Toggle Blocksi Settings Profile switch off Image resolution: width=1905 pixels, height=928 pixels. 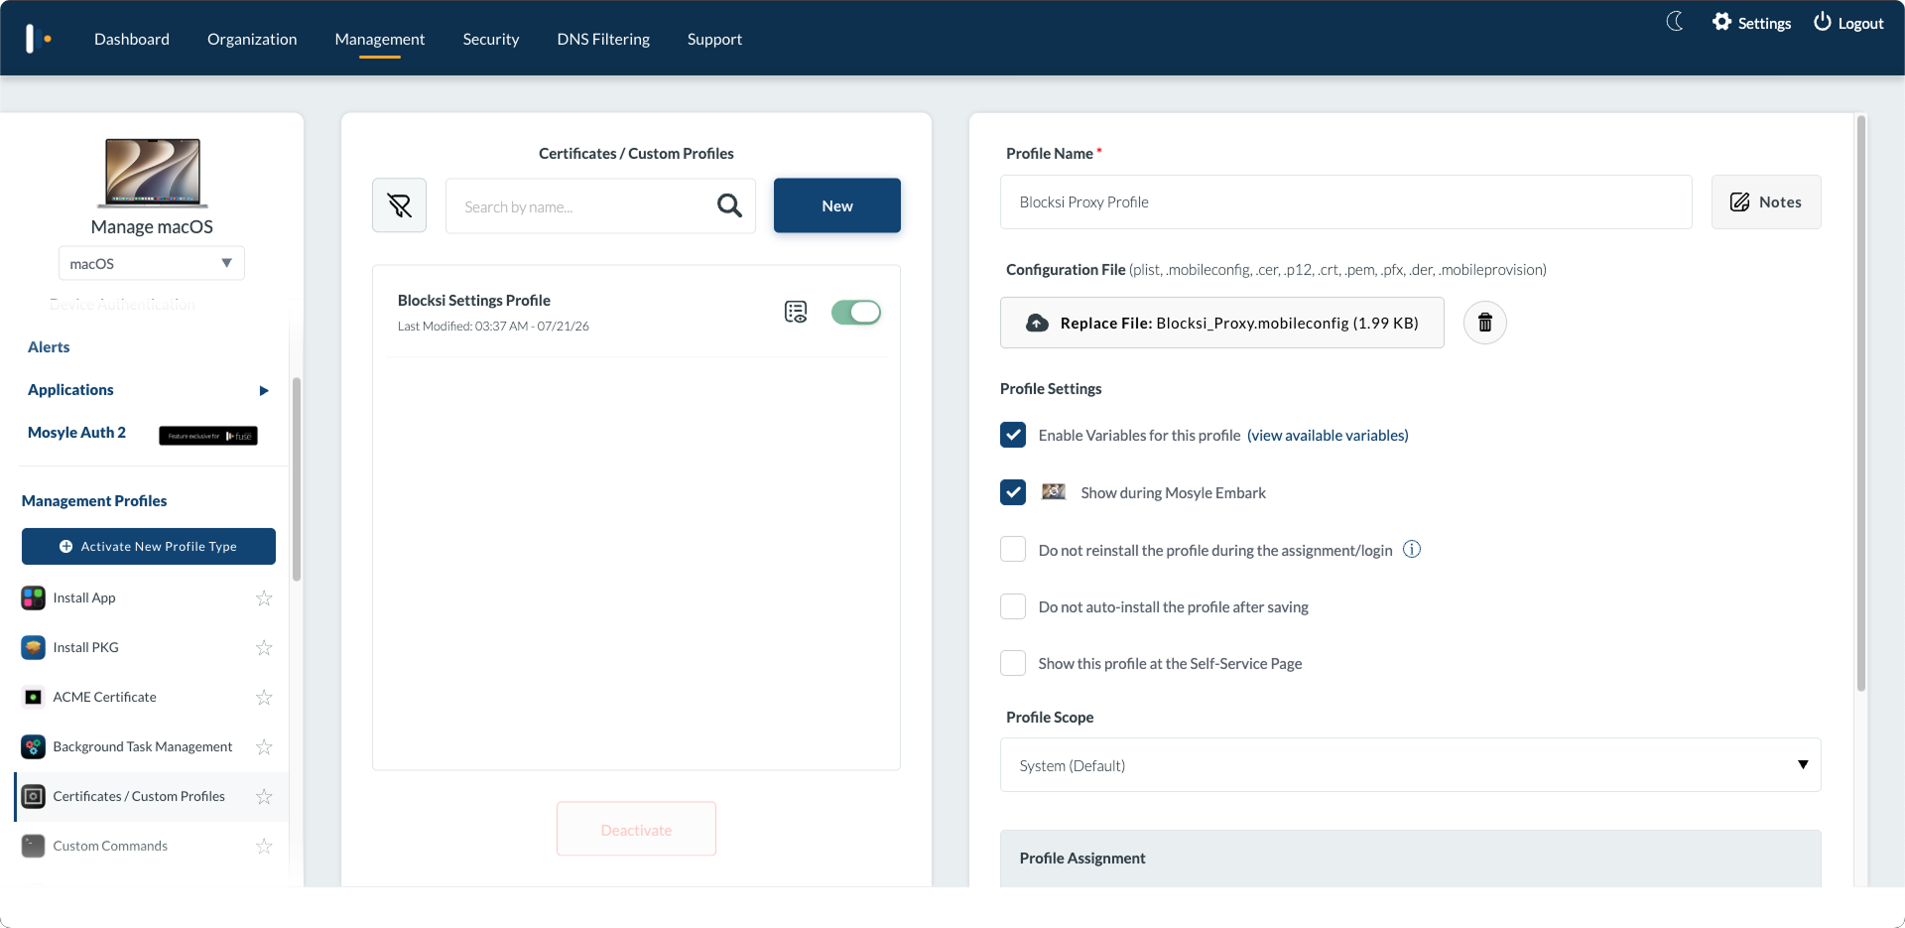click(856, 313)
